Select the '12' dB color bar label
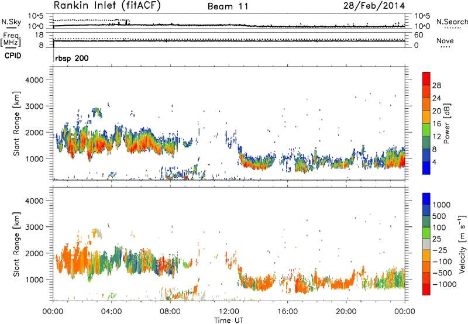The width and height of the screenshot is (468, 324). pyautogui.click(x=436, y=137)
